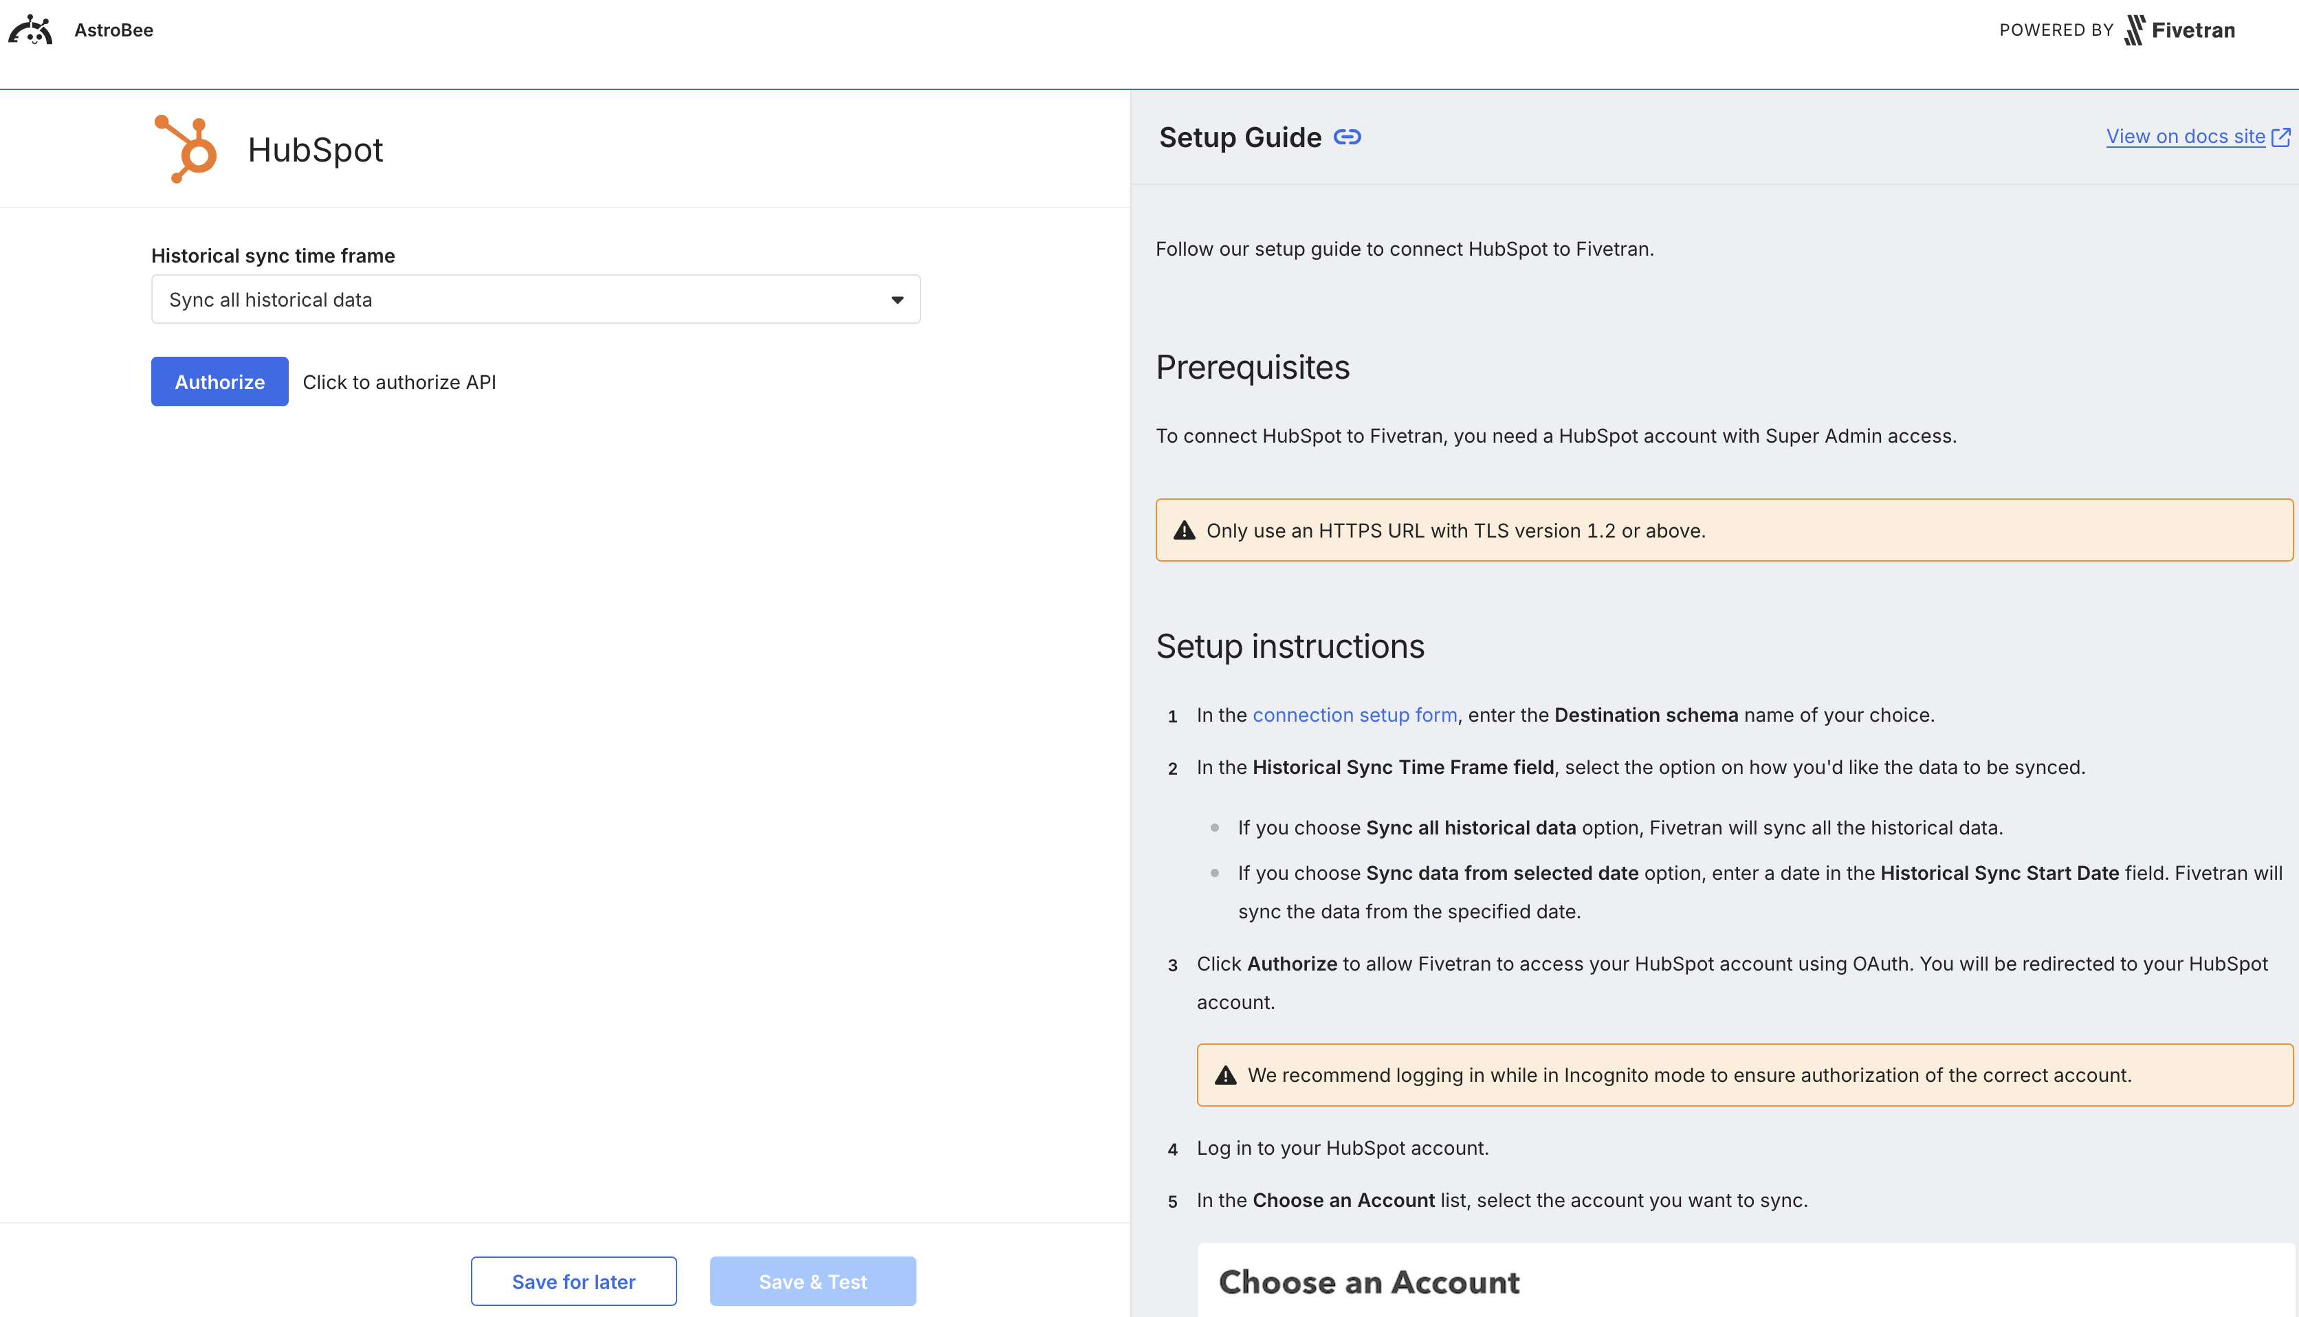The height and width of the screenshot is (1317, 2299).
Task: Click the AstroBee name in the header
Action: 113,30
